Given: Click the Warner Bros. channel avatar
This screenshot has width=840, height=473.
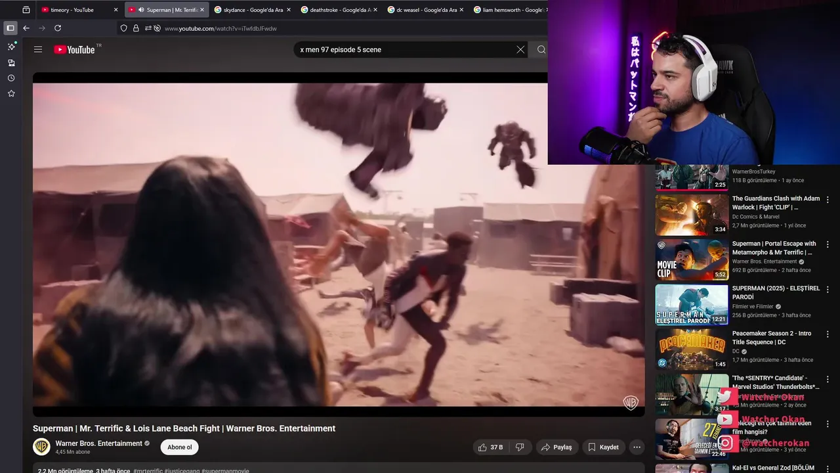Looking at the screenshot, I should coord(41,447).
